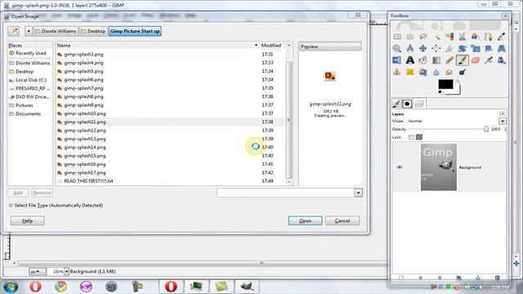523x294 pixels.
Task: Sort file list by Name column
Action: (x=157, y=46)
